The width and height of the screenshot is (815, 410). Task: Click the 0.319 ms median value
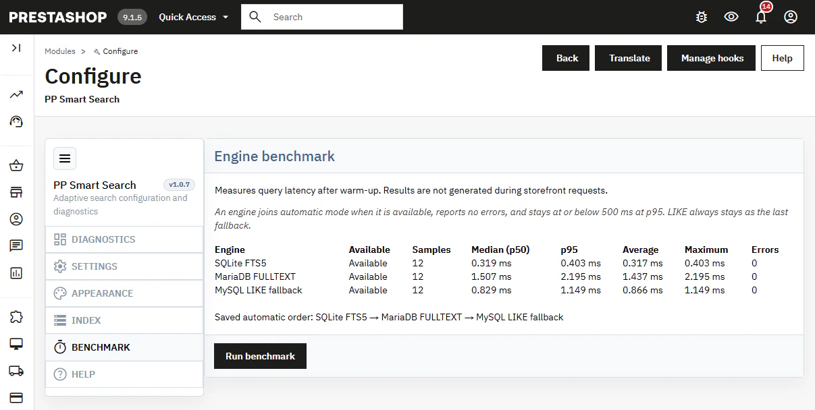click(x=492, y=263)
